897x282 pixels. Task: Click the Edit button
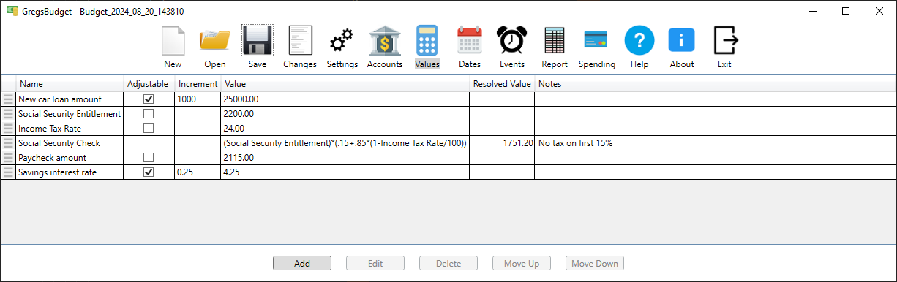click(x=375, y=264)
